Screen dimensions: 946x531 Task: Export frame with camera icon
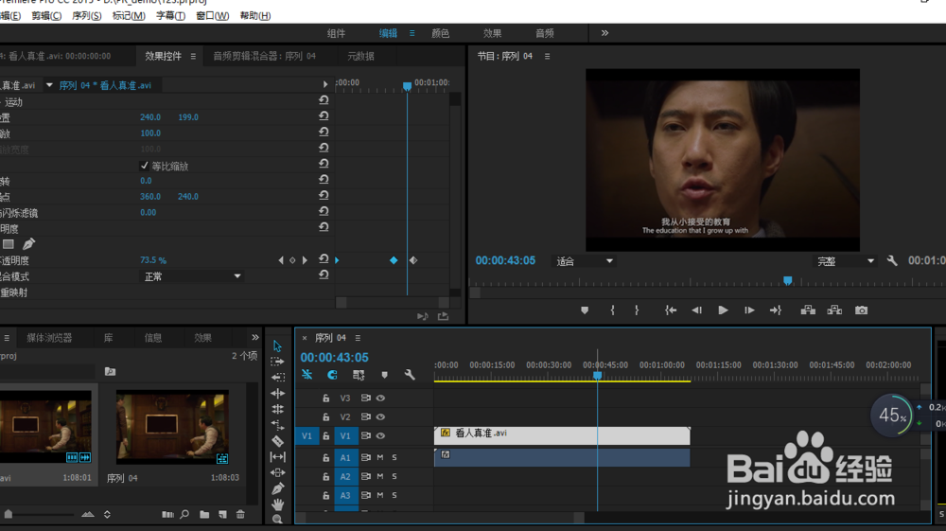[862, 310]
